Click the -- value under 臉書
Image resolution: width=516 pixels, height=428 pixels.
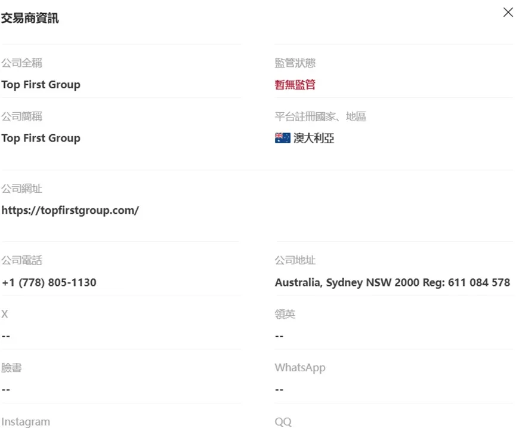[x=6, y=390]
